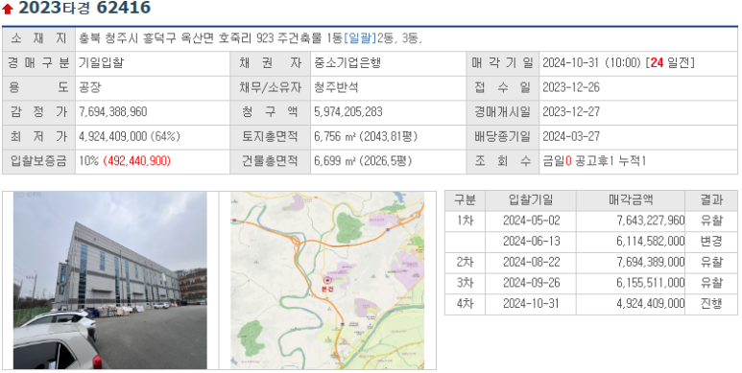Screen dimensions: 742x373
Task: Click the 4차 round cell
Action: click(465, 304)
